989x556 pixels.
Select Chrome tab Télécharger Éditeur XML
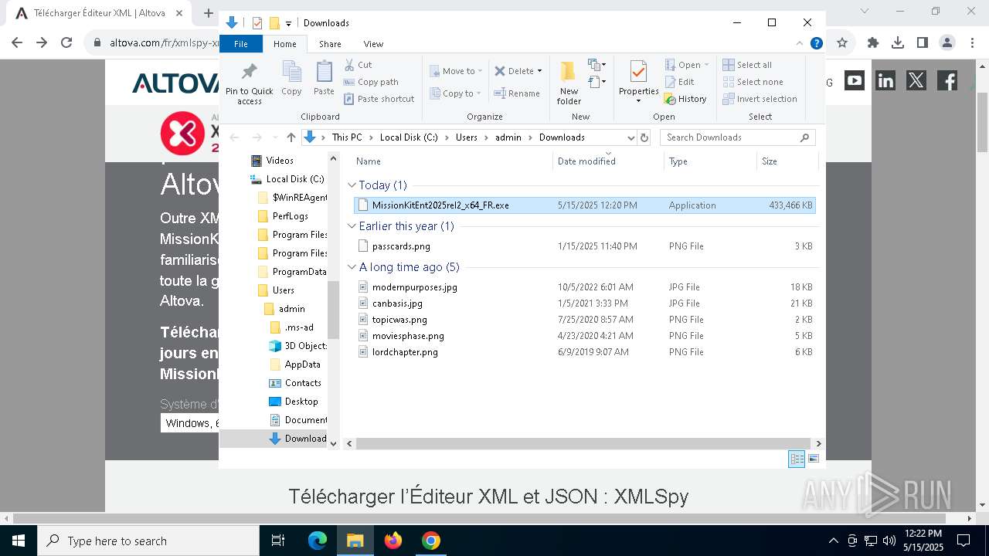pos(100,13)
